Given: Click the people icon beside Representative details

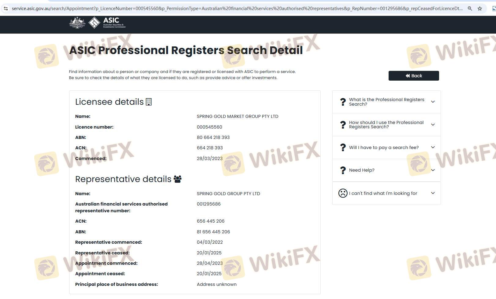Looking at the screenshot, I should 177,179.
